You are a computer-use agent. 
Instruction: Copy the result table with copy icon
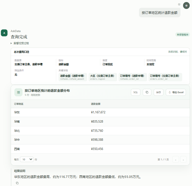point(147,92)
